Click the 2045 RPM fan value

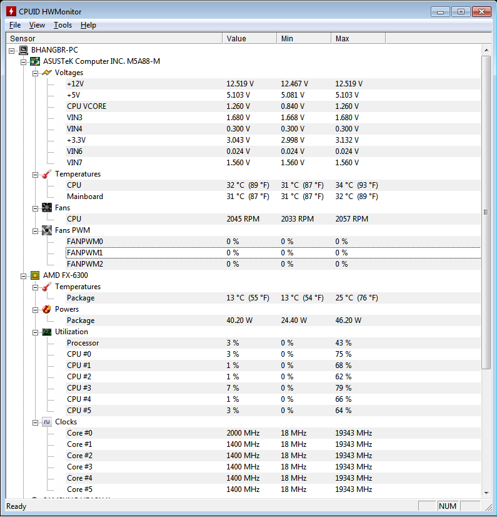pyautogui.click(x=243, y=219)
